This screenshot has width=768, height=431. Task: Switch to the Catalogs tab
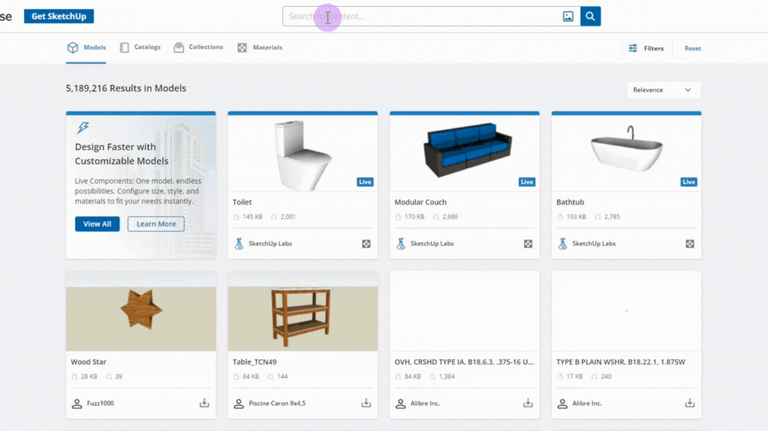point(140,47)
